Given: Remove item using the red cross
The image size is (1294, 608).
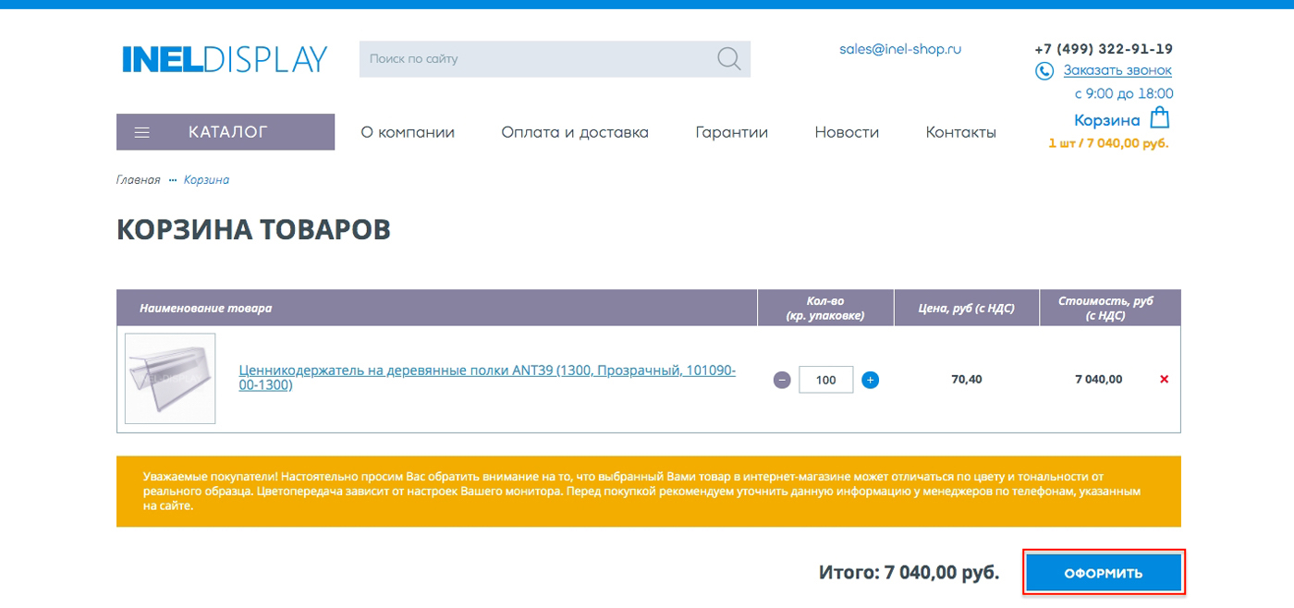Looking at the screenshot, I should [x=1164, y=379].
